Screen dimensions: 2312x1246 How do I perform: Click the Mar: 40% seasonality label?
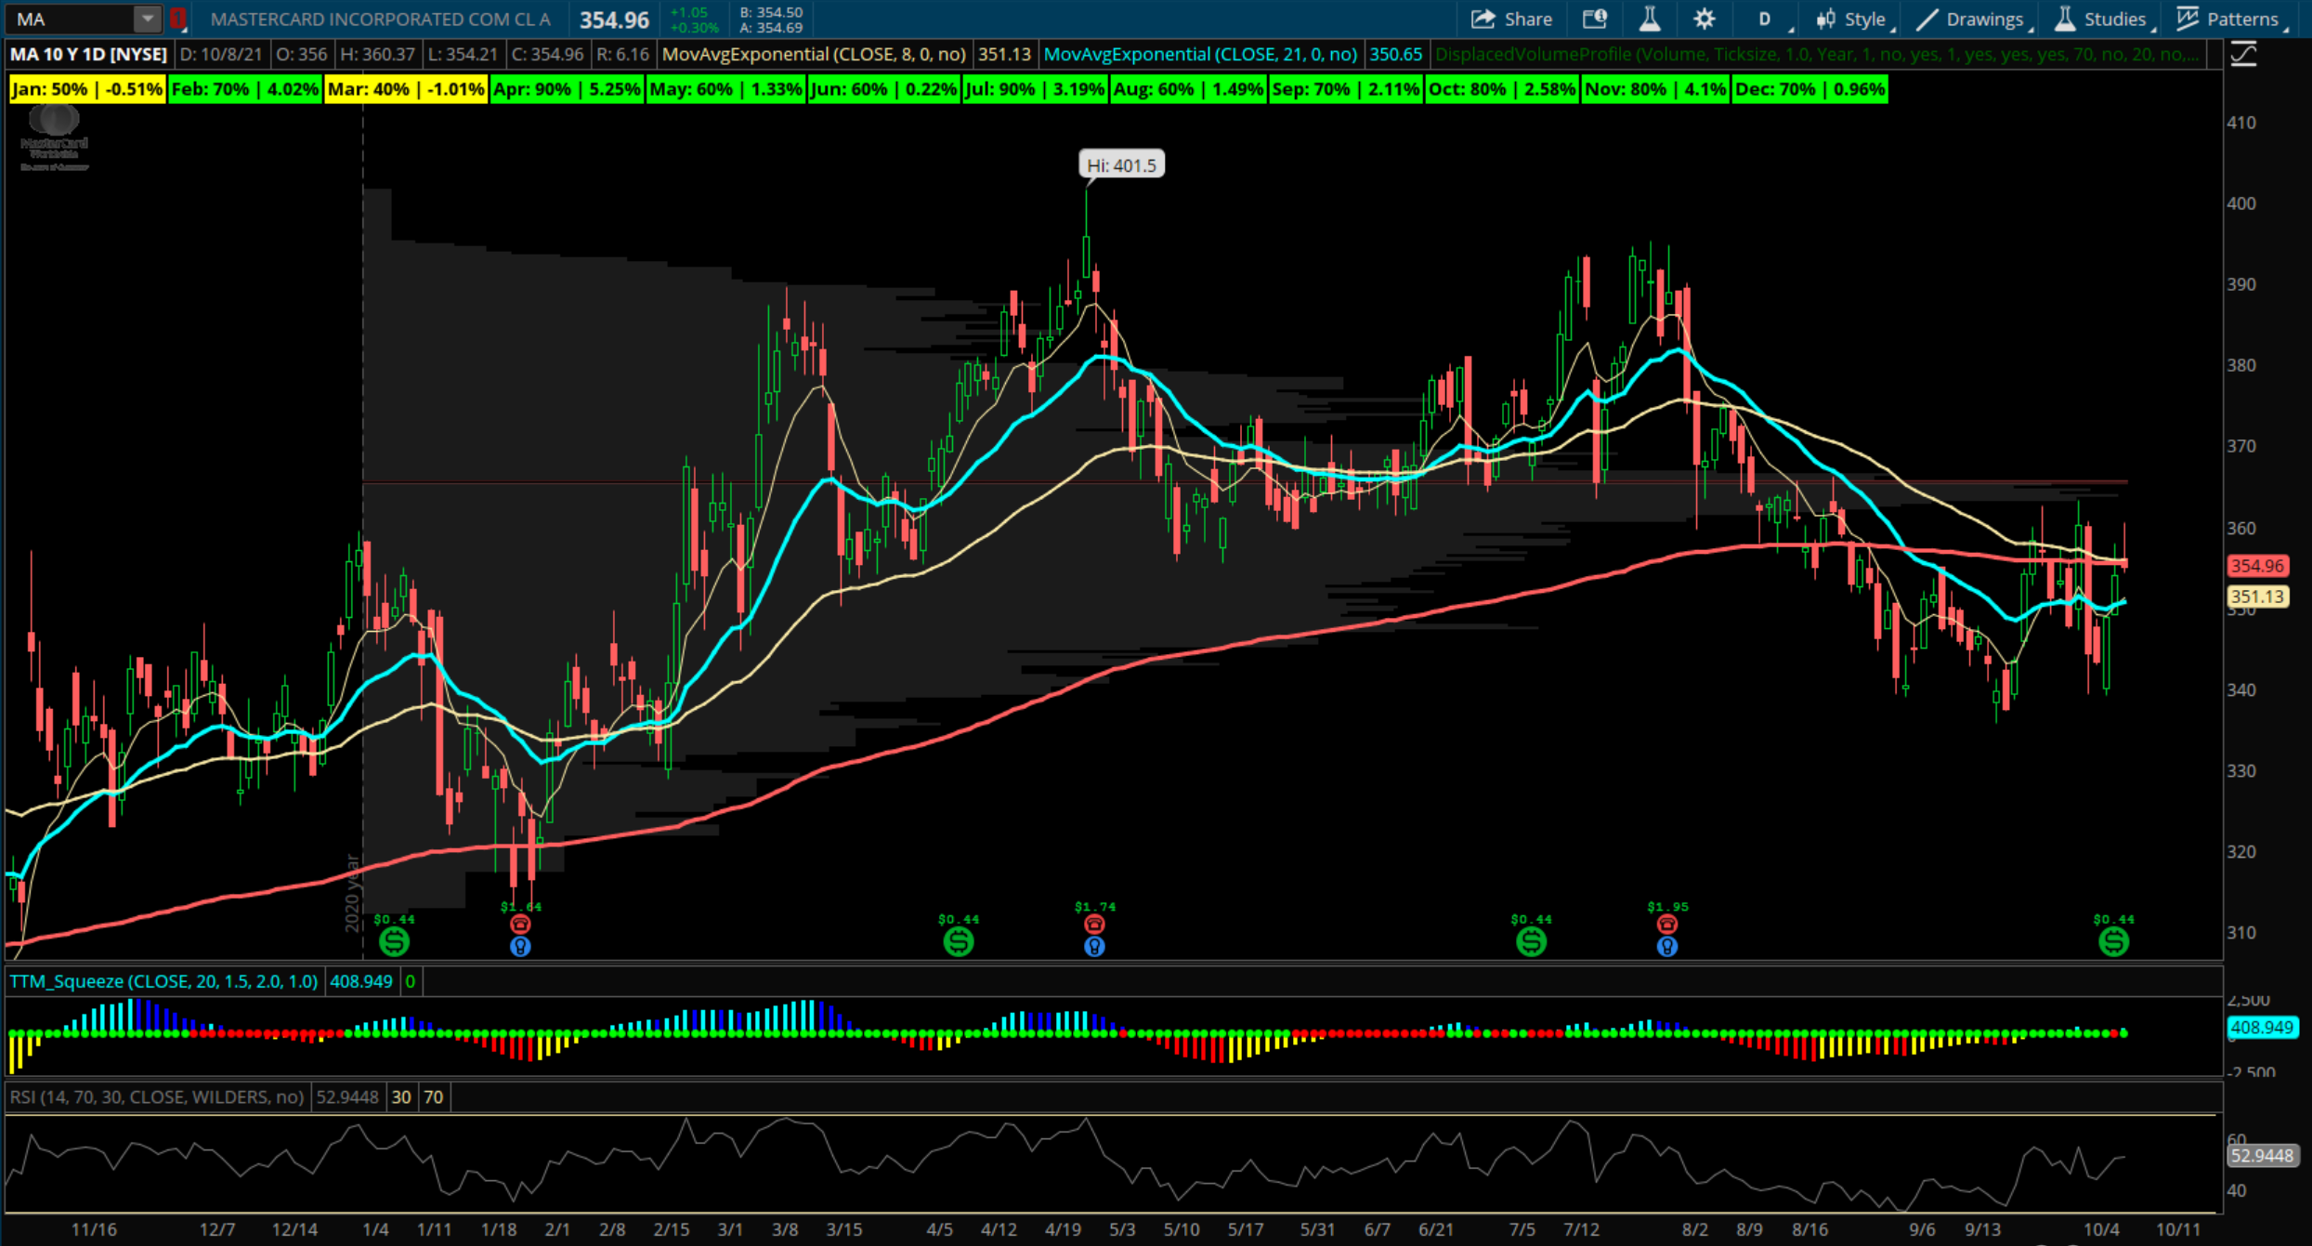(406, 89)
